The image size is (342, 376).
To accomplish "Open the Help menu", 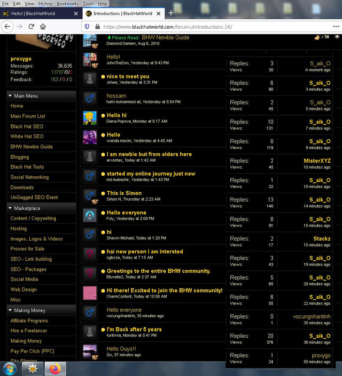I will click(x=102, y=4).
